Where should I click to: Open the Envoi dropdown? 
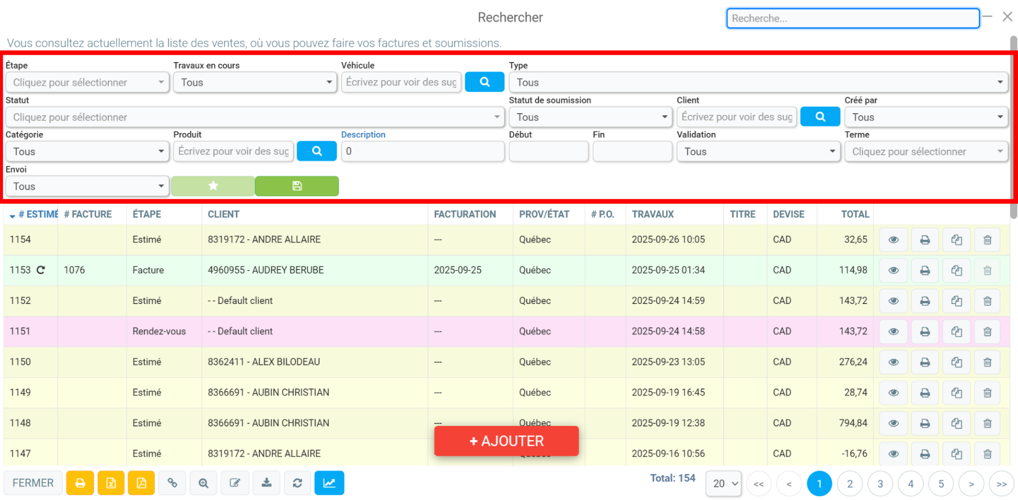point(88,187)
